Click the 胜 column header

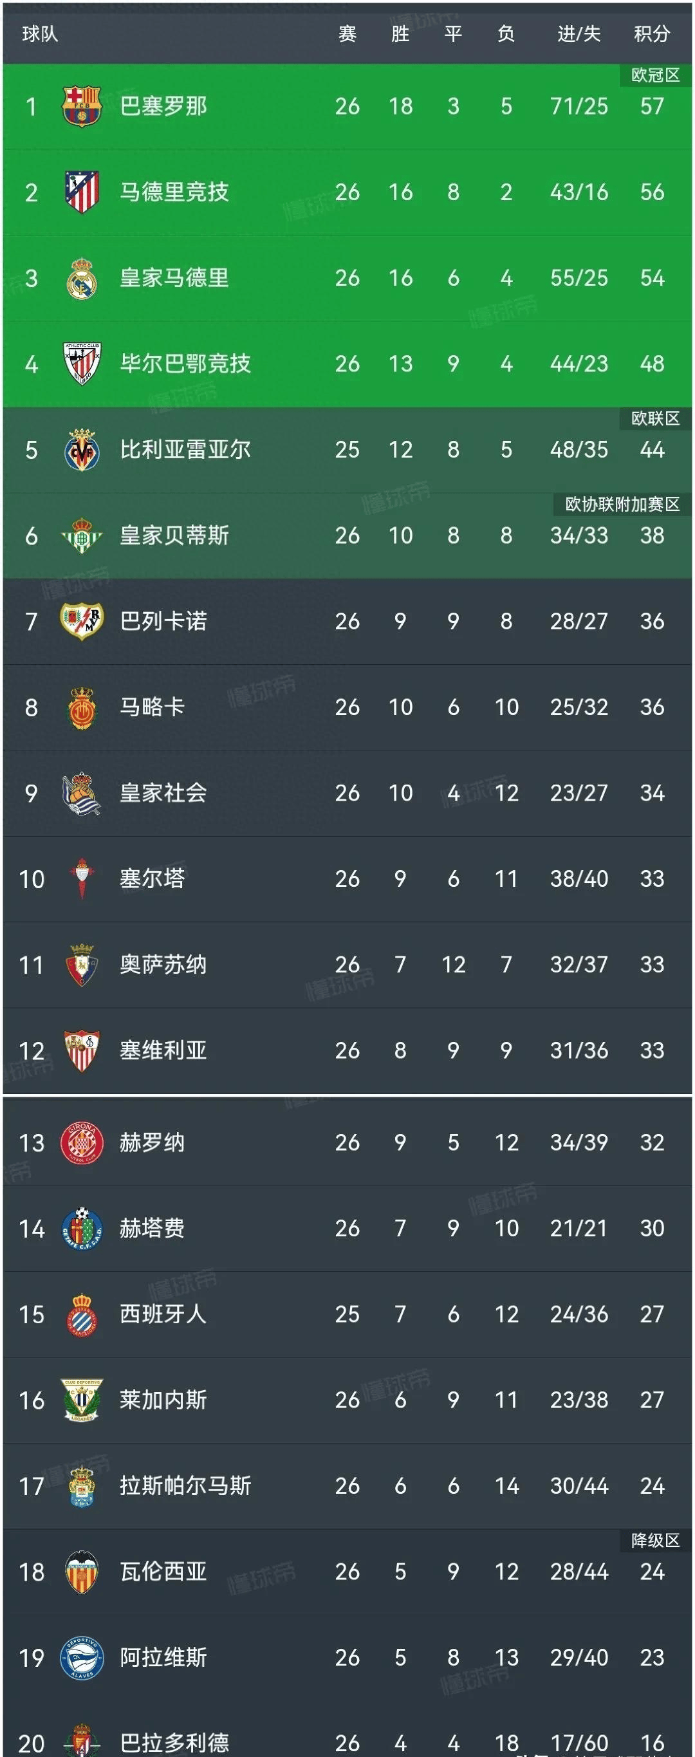400,33
